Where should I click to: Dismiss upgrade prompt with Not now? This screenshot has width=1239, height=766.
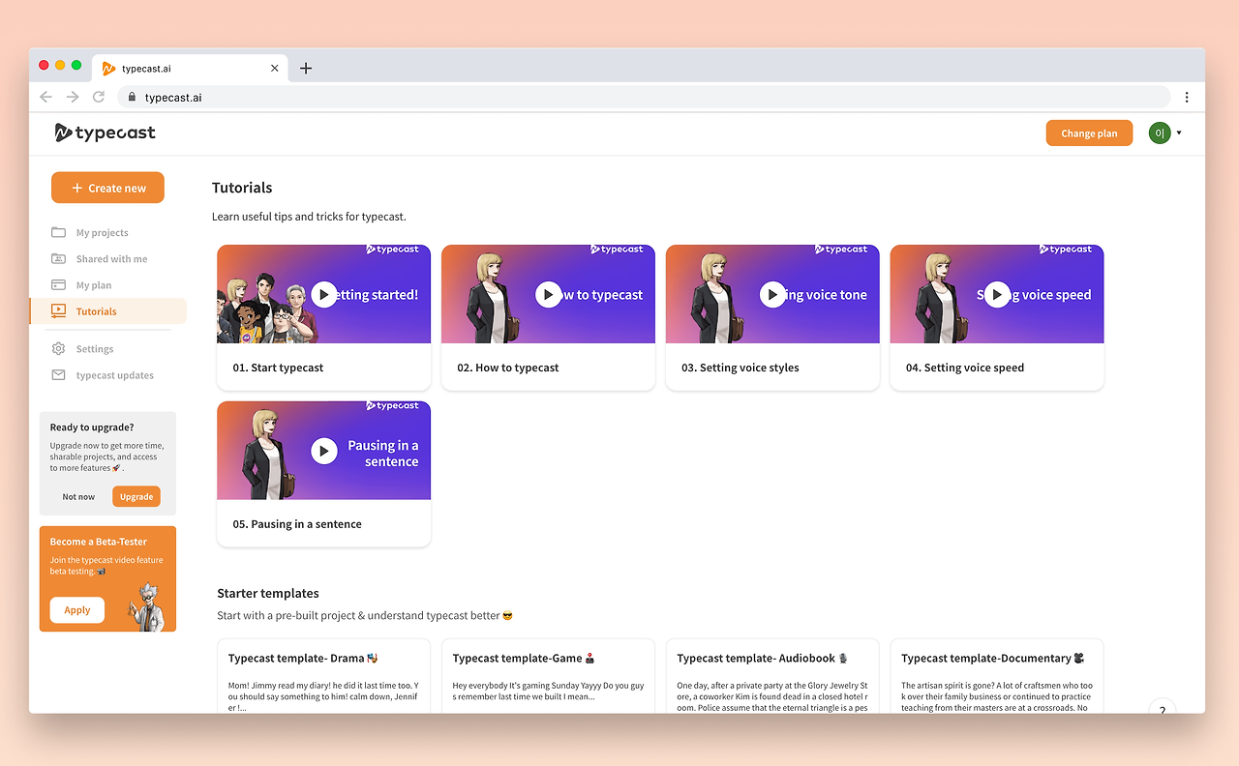[78, 496]
